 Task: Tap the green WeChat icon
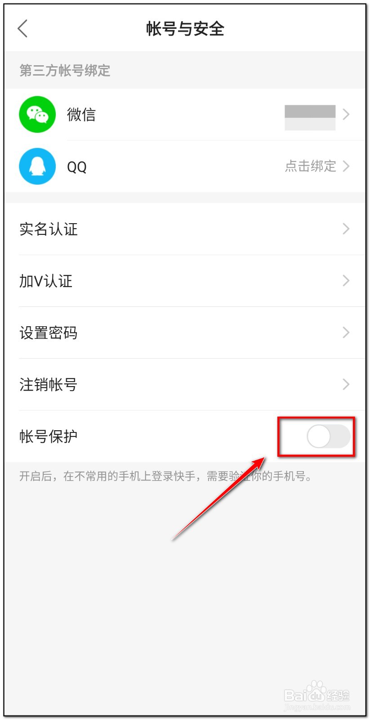click(37, 114)
